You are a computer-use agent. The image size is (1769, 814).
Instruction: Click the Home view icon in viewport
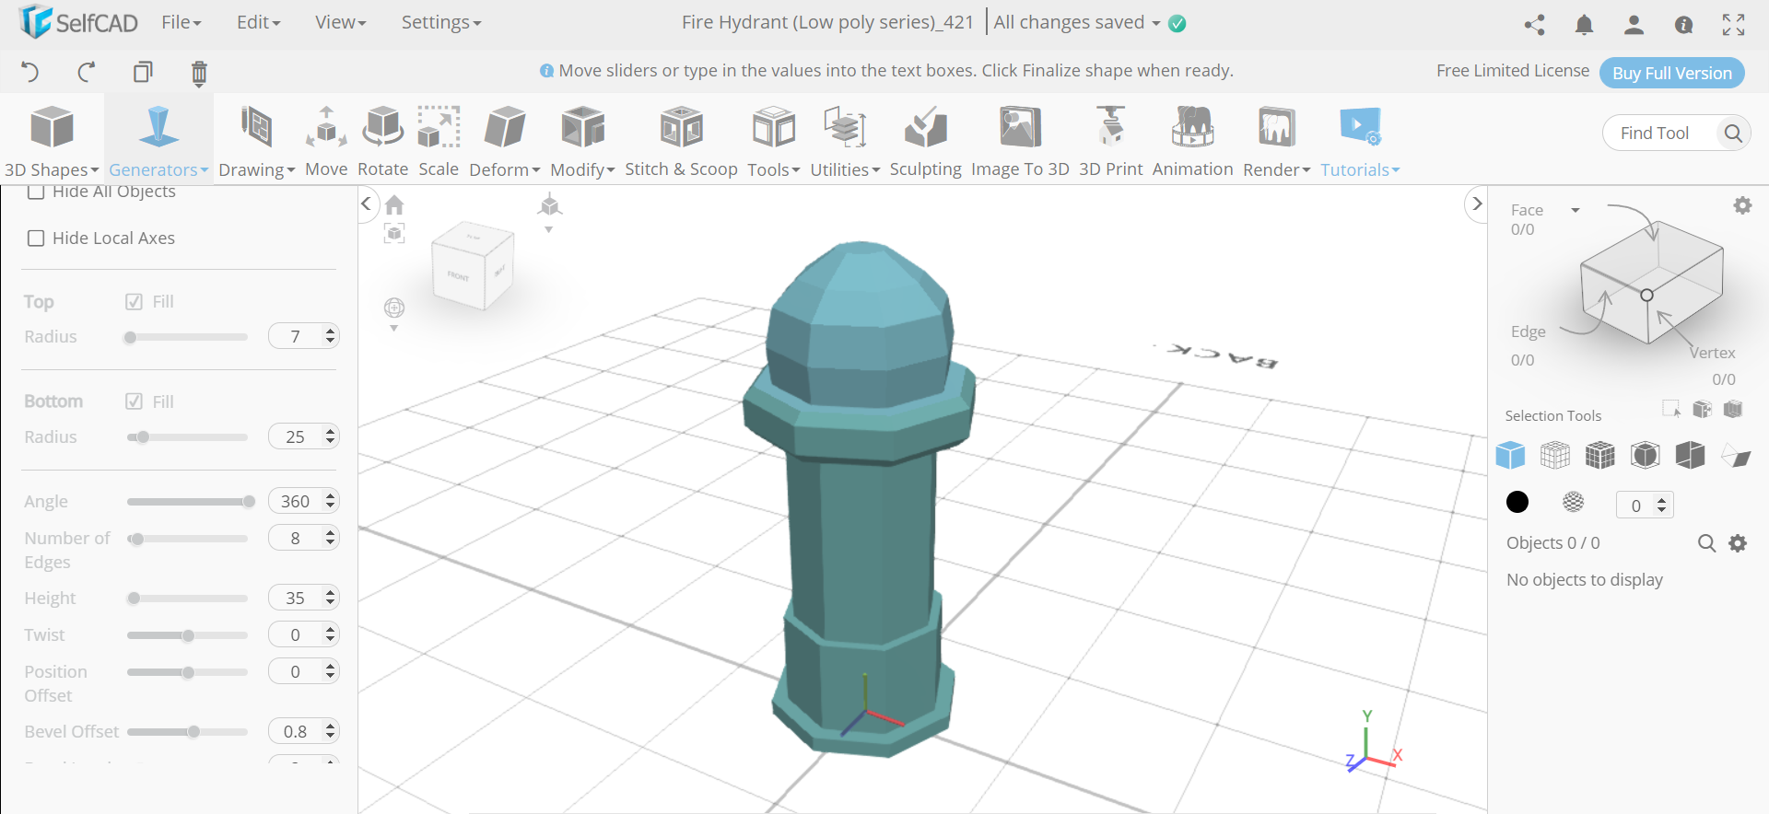(394, 204)
